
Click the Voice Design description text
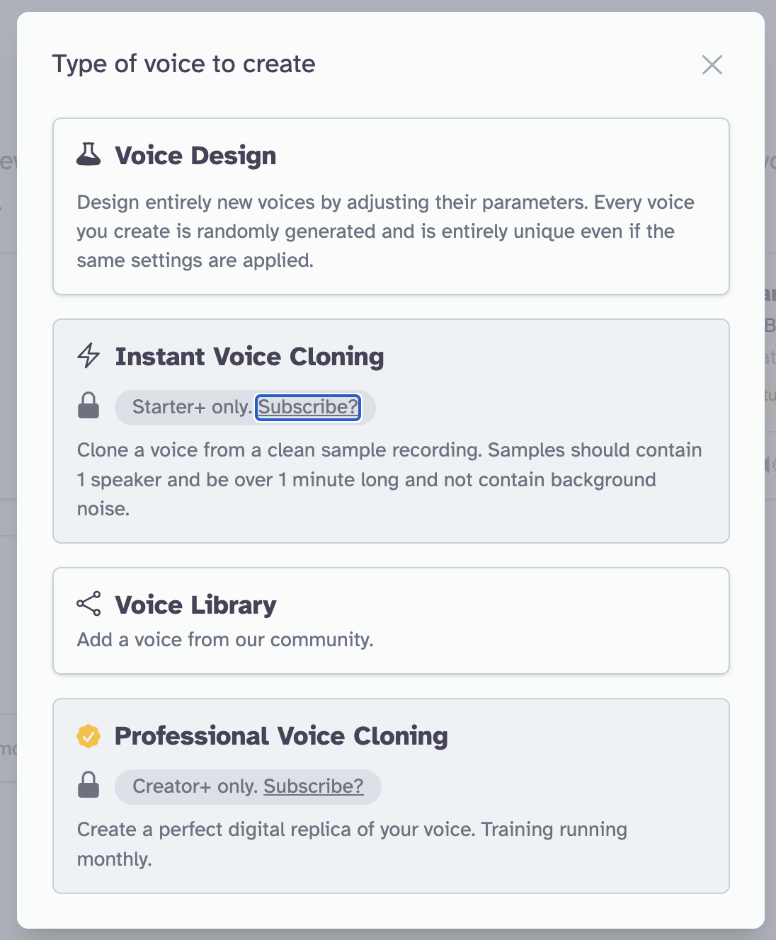click(386, 231)
